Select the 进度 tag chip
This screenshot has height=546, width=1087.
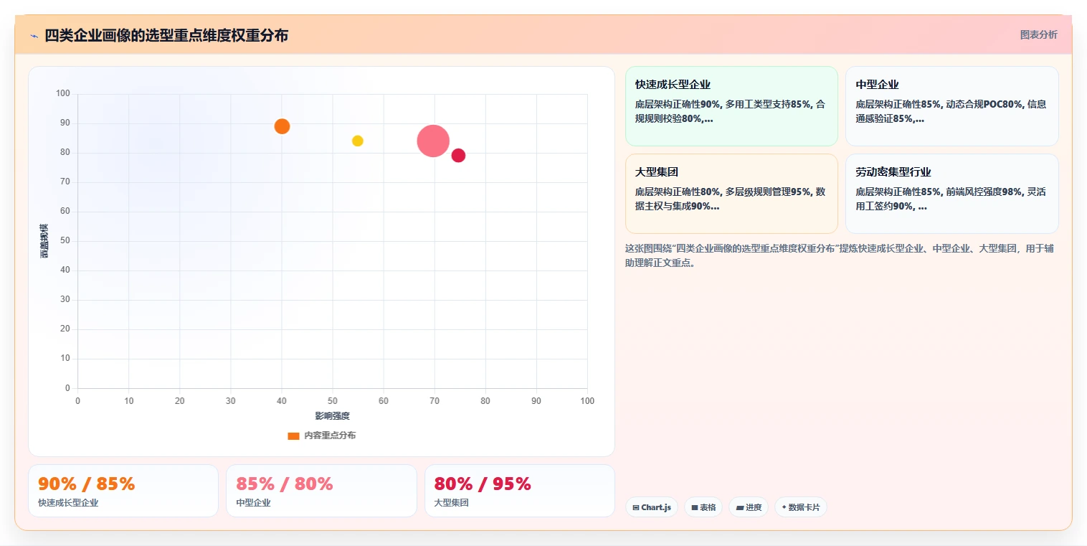749,507
